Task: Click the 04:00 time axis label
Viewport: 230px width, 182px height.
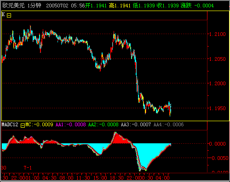Action: tap(163, 178)
